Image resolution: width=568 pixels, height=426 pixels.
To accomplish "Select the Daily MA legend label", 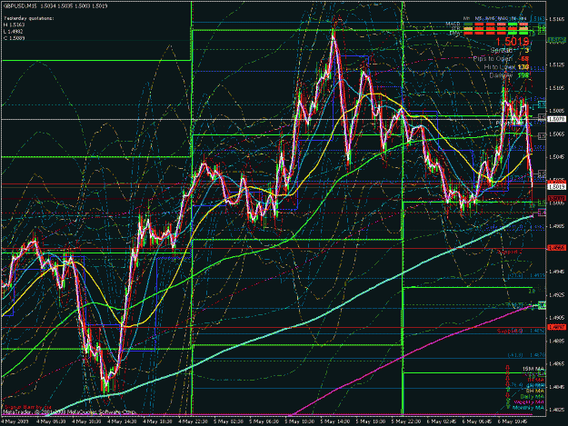I will click(533, 396).
